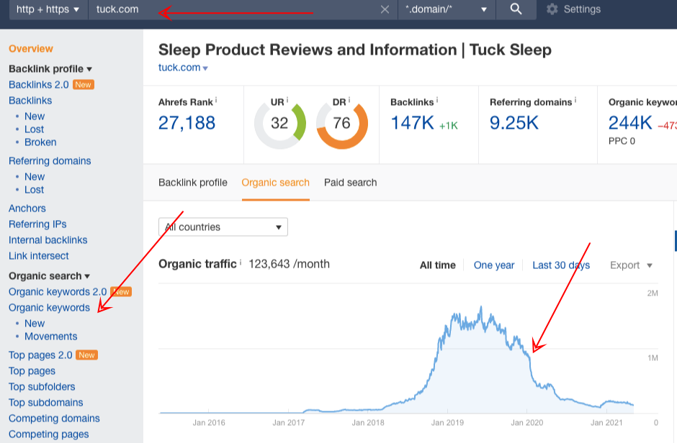Open the Top subfolders link

pos(42,387)
